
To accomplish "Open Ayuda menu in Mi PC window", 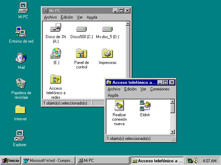I will tap(92, 17).
